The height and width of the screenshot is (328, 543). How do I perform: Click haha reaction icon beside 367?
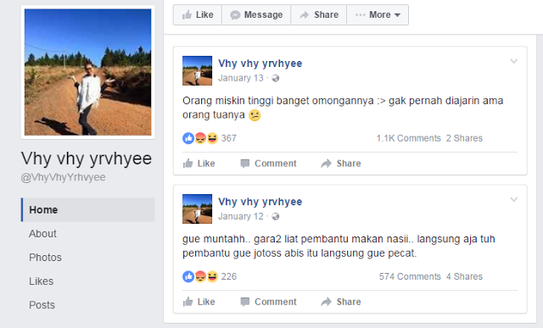pyautogui.click(x=212, y=138)
